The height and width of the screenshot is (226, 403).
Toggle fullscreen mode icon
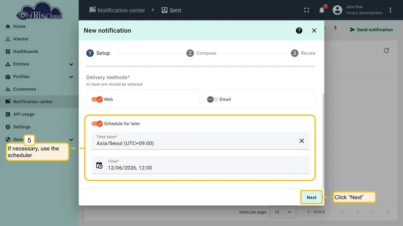pos(307,10)
